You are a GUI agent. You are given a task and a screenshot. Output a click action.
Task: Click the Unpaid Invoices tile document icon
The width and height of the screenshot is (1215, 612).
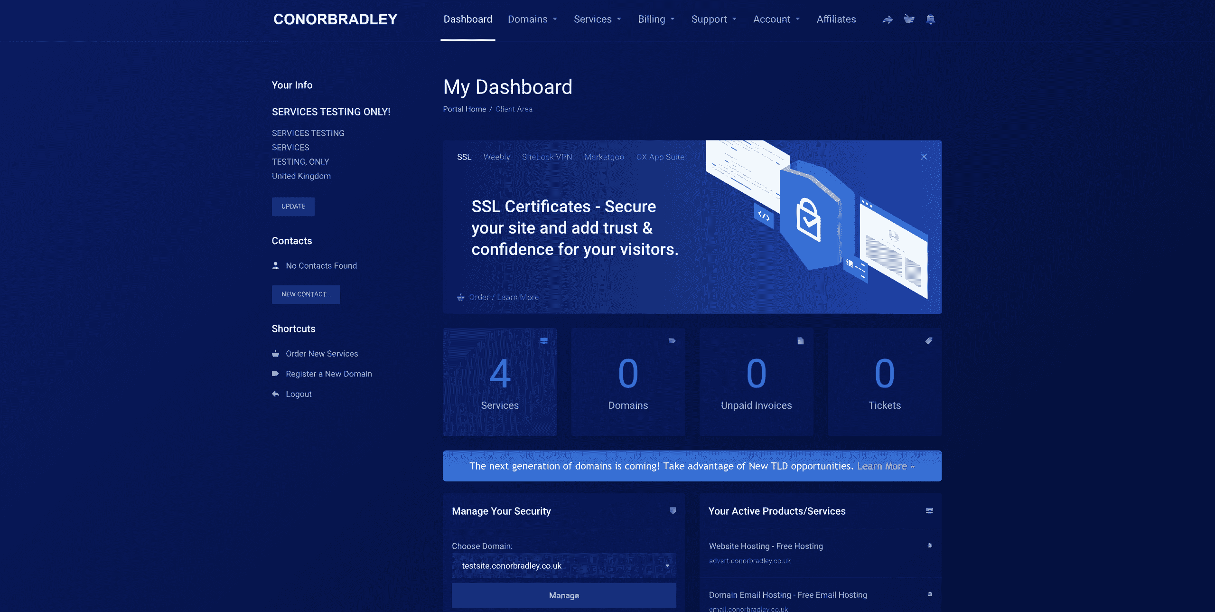pyautogui.click(x=800, y=341)
